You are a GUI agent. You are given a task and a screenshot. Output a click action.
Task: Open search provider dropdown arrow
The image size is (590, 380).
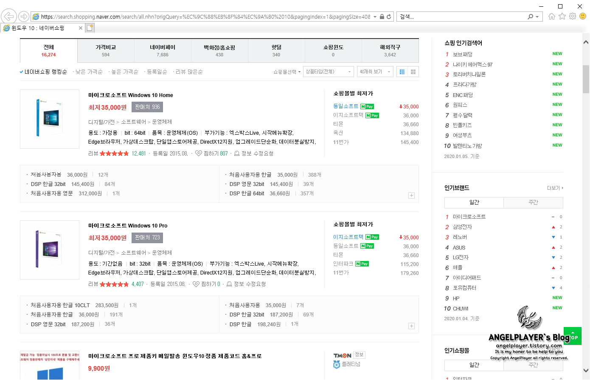[x=537, y=17]
